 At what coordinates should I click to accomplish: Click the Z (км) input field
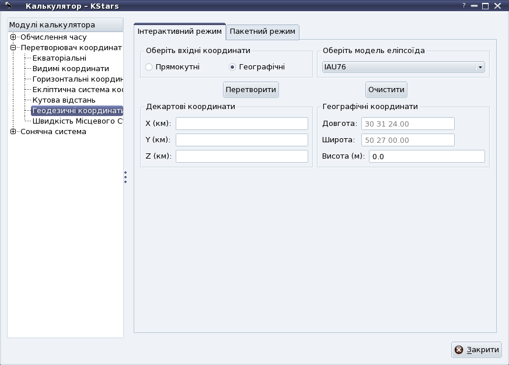coord(242,156)
